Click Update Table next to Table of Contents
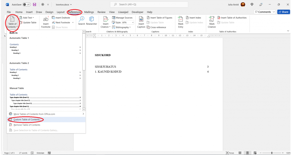291x155 pixels. [28, 22]
